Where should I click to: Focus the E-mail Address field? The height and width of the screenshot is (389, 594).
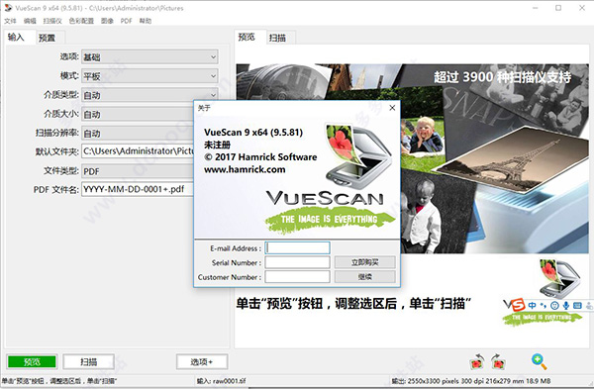(297, 247)
